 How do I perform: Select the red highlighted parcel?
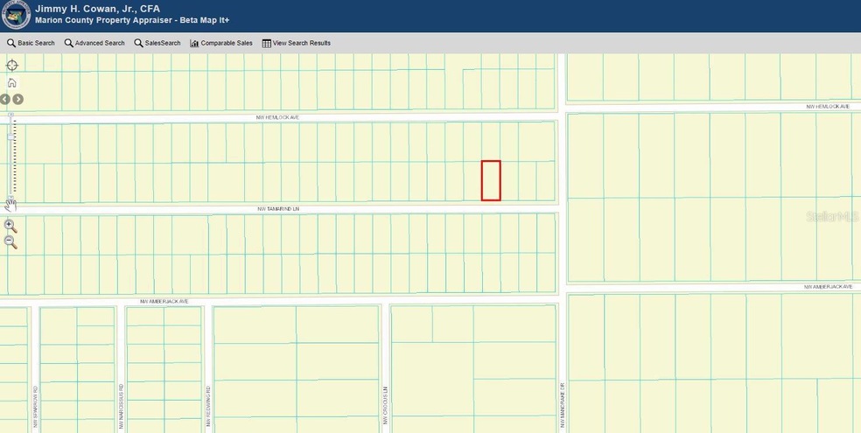pos(491,180)
